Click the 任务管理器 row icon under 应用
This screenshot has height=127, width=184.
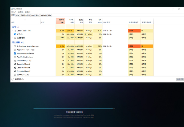pyautogui.click(x=15, y=38)
